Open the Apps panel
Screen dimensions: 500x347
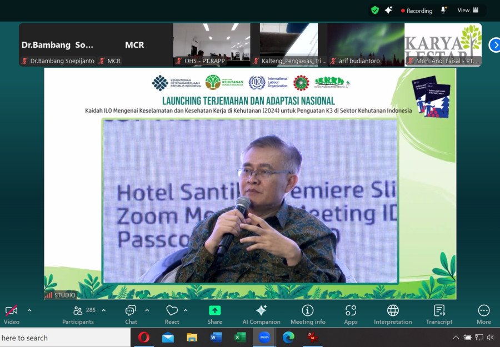(x=351, y=314)
